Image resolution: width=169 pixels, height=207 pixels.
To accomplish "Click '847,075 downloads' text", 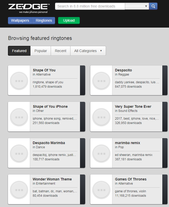I will [x=128, y=87].
